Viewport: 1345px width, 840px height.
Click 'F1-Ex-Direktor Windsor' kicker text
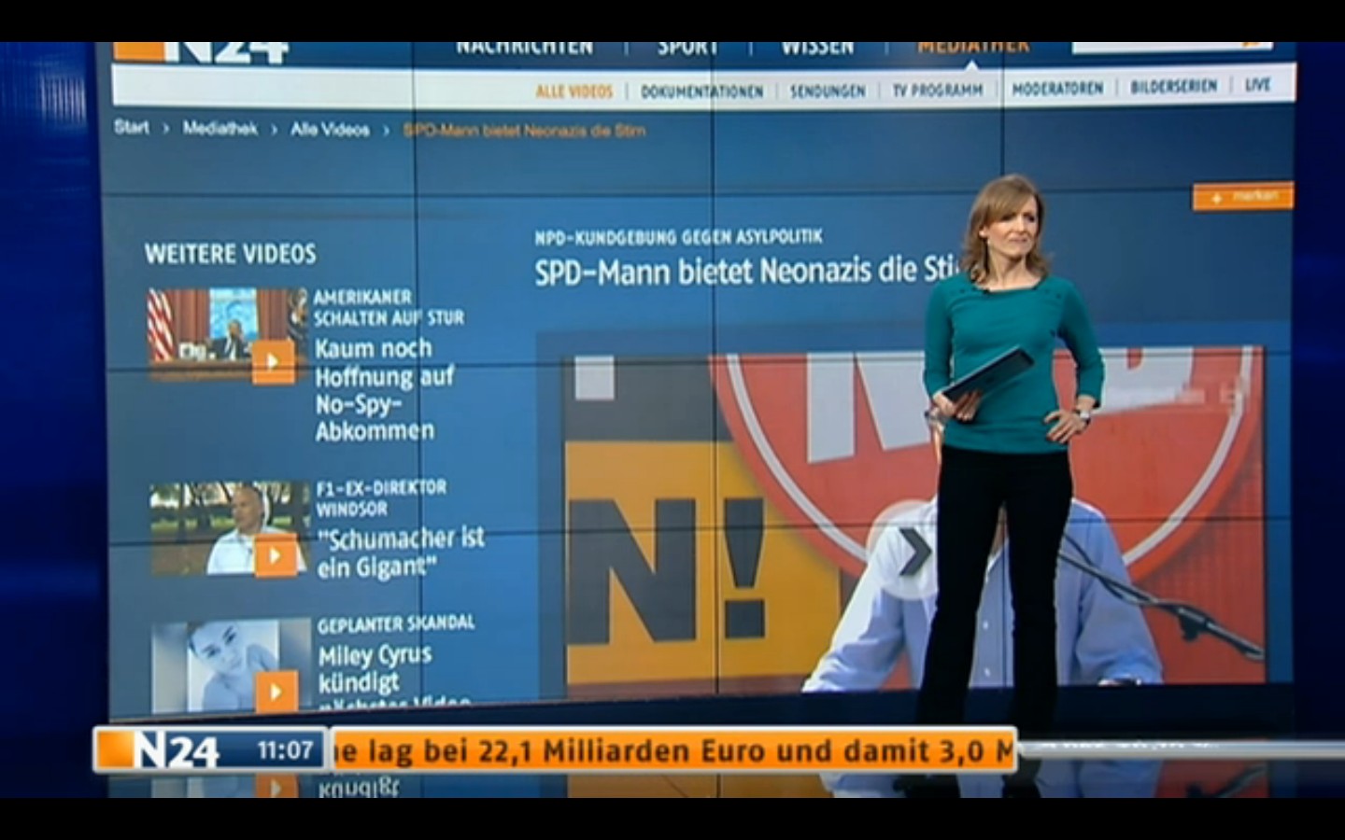(381, 498)
